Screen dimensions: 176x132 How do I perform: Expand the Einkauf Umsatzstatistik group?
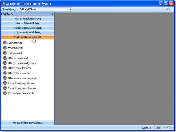[28, 28]
